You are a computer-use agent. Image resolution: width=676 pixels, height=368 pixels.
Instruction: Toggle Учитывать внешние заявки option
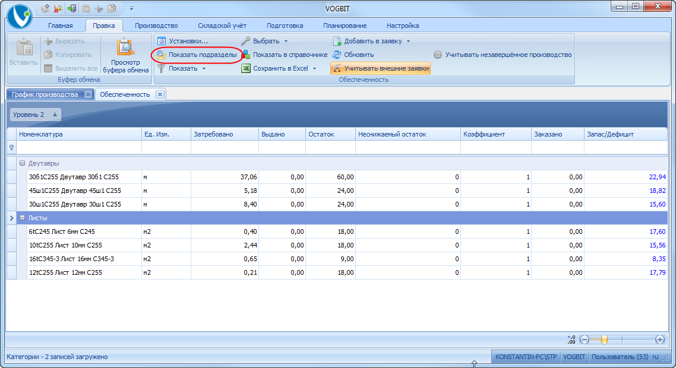click(380, 68)
